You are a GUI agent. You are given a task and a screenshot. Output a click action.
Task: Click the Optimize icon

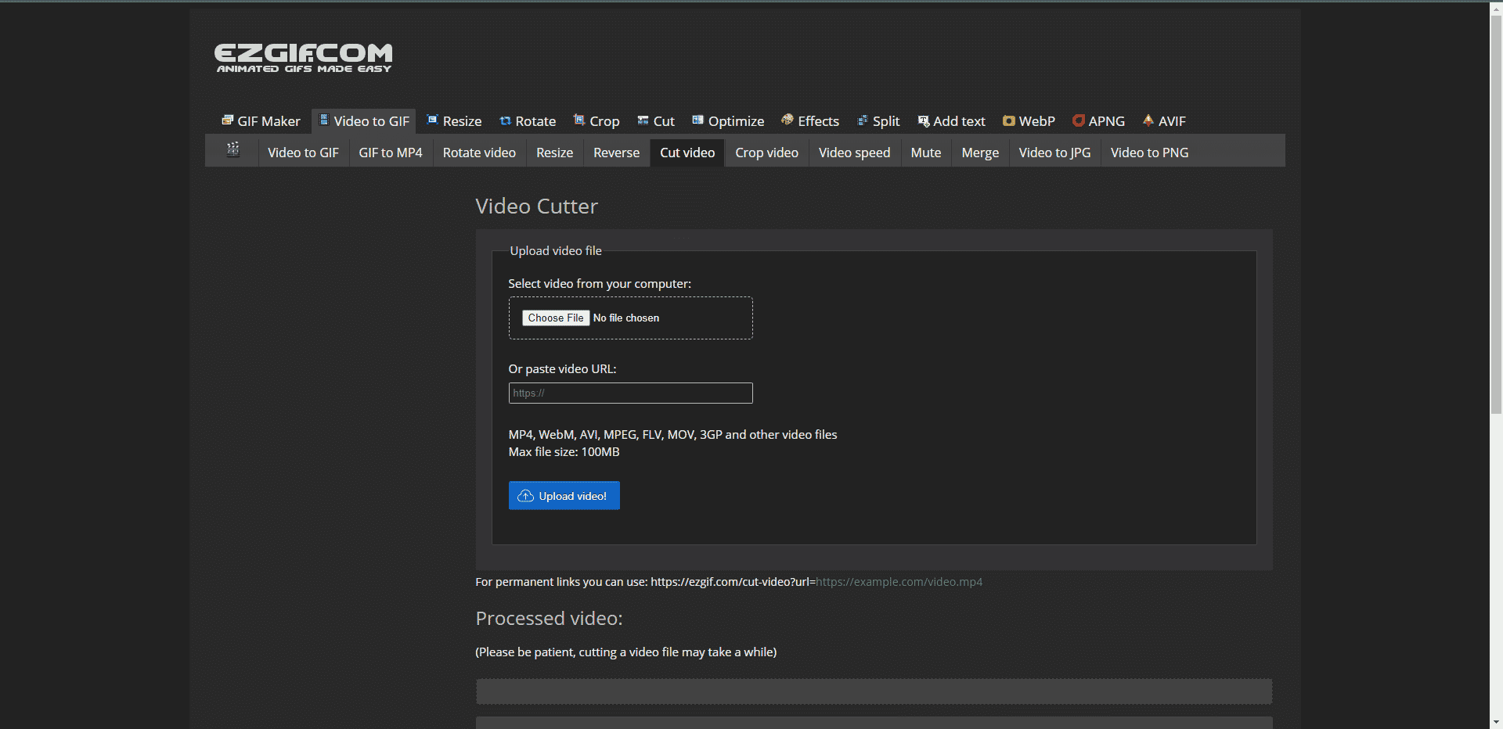point(698,120)
